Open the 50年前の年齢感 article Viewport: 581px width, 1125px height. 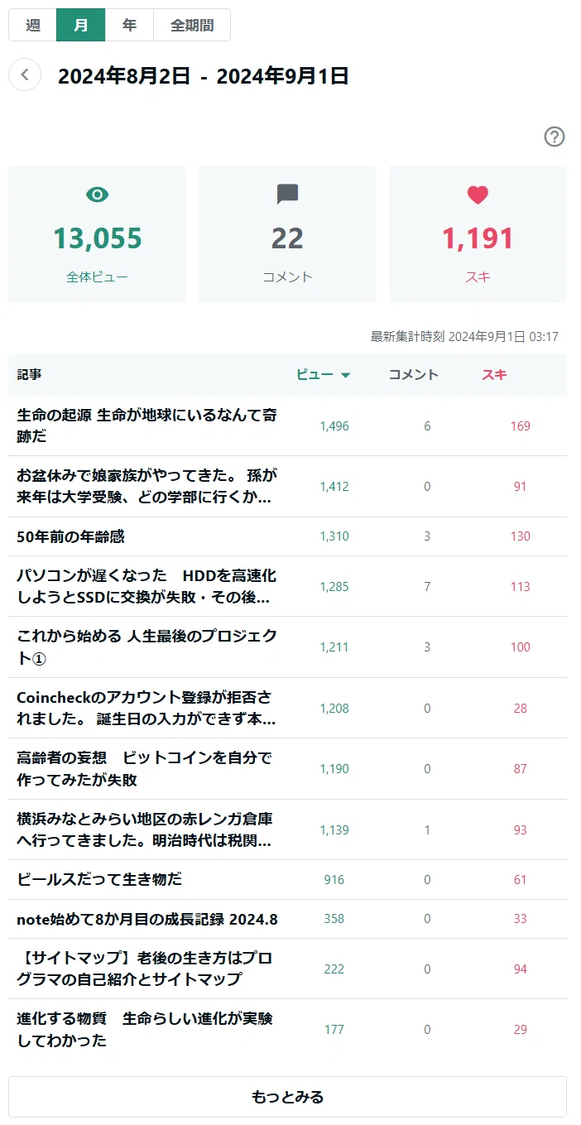point(70,536)
